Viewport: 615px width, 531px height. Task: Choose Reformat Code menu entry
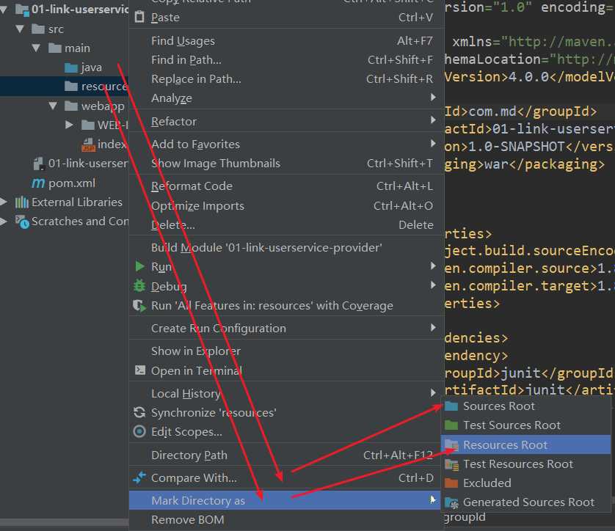click(x=286, y=186)
